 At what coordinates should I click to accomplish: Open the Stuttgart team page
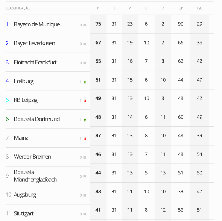point(24,213)
